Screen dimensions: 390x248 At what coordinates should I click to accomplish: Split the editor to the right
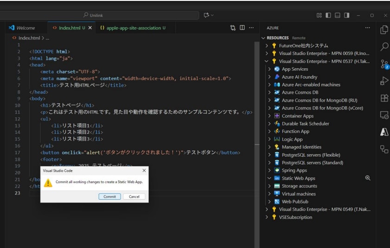tap(242, 28)
